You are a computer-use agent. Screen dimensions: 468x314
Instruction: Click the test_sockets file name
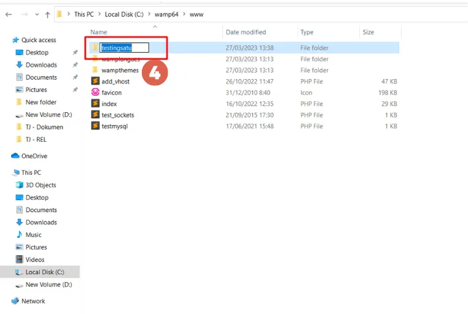(x=117, y=115)
